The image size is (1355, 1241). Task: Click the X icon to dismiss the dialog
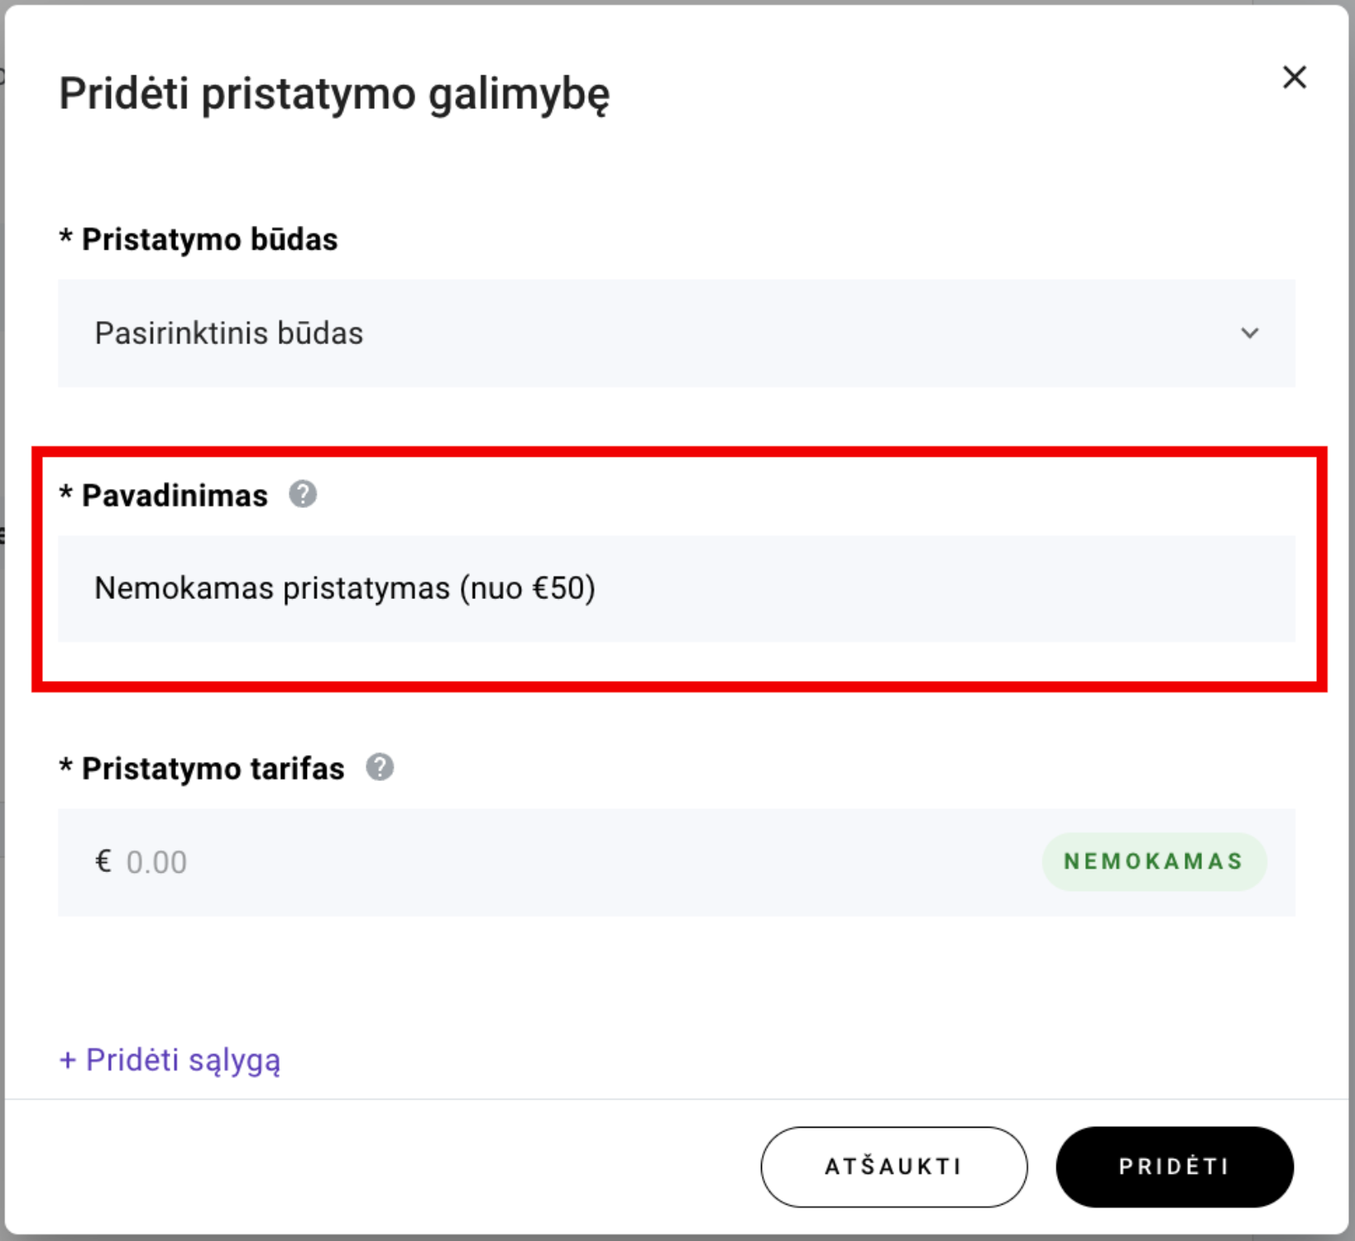click(x=1295, y=77)
